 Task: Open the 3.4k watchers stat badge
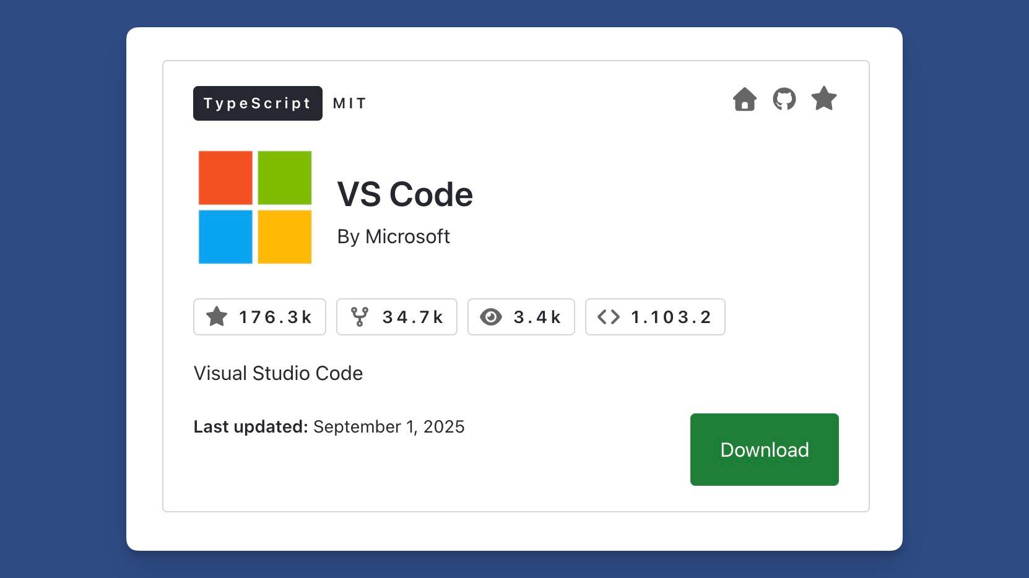521,317
